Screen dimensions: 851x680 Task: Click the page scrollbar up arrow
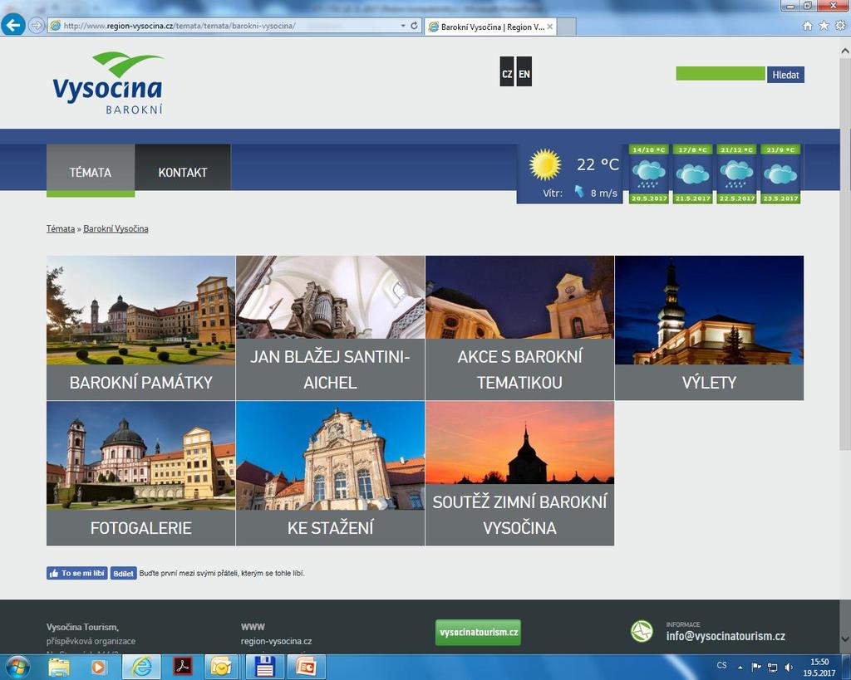tap(845, 51)
